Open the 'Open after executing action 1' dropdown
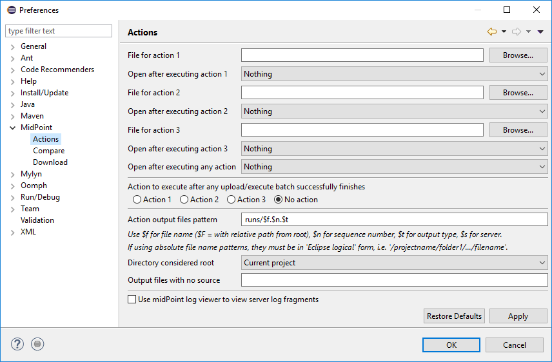Screen dimensions: 552x362 tap(394, 74)
